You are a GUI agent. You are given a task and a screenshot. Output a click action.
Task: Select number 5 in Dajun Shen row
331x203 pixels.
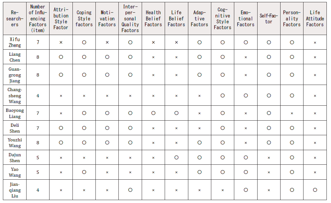coord(38,158)
